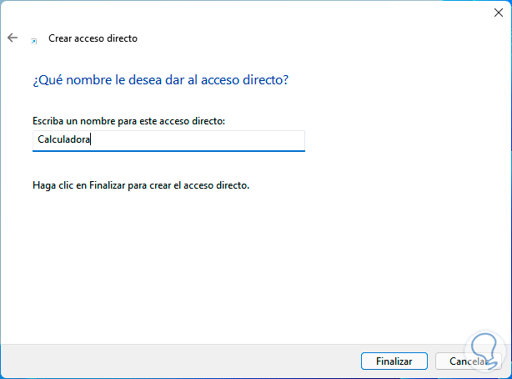Screen dimensions: 512x379
Task: Click the Crear acceso directo window title
Action: pos(93,38)
